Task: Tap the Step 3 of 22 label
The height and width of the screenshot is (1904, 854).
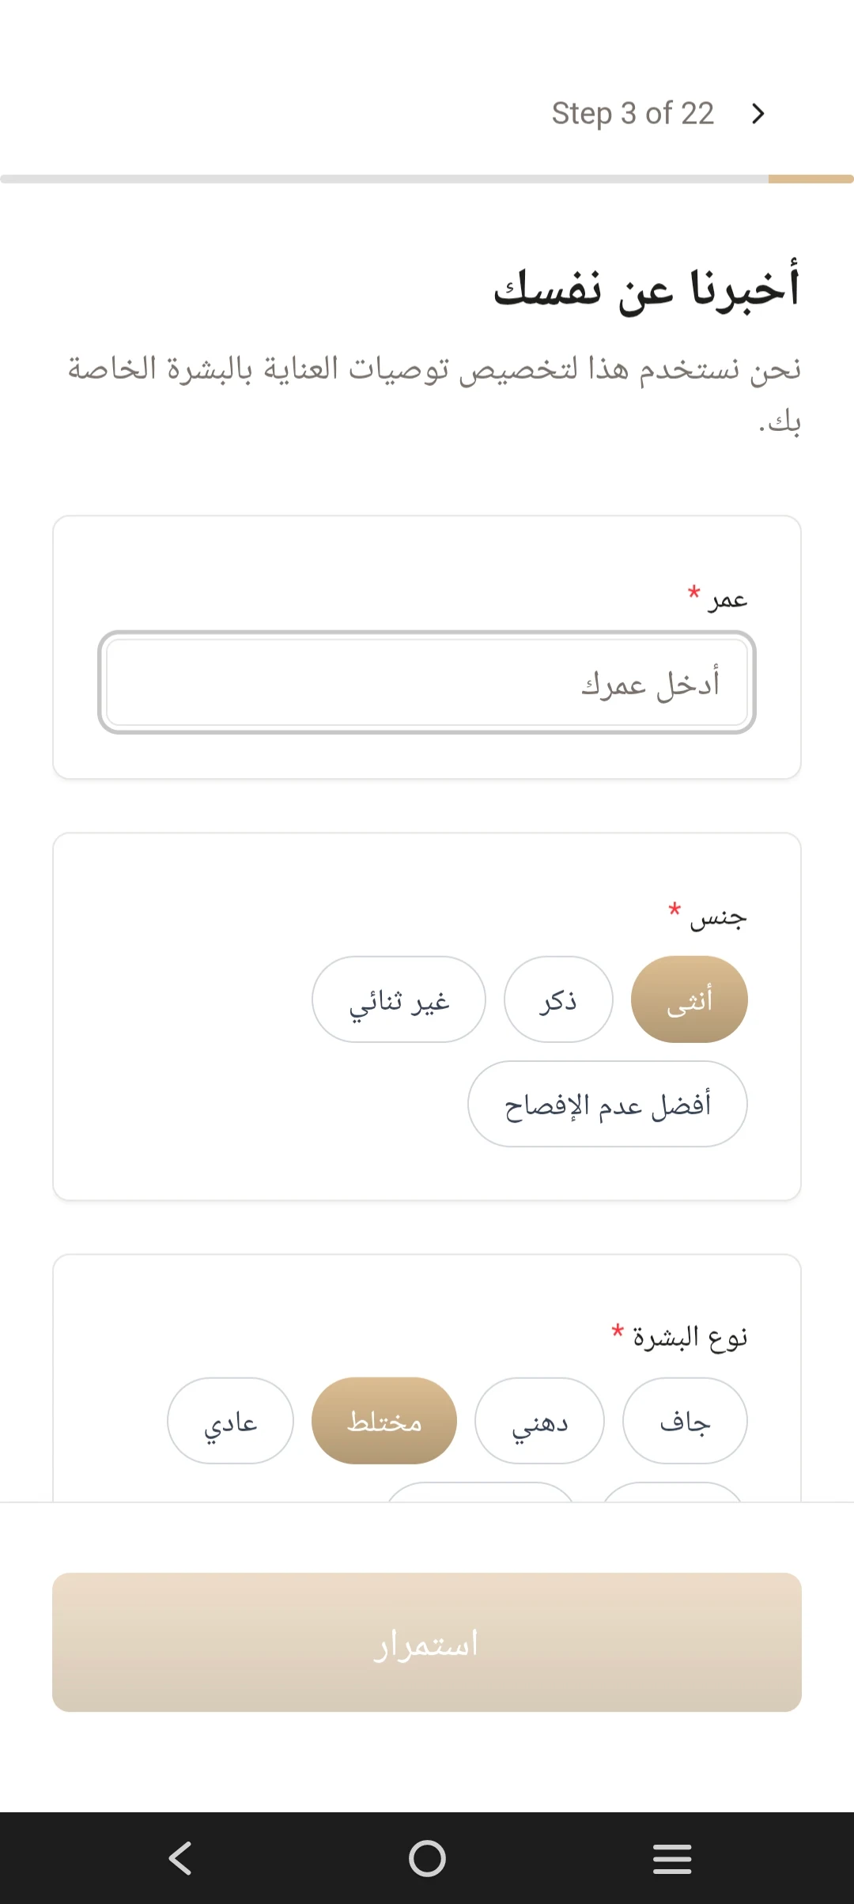Action: (x=633, y=114)
